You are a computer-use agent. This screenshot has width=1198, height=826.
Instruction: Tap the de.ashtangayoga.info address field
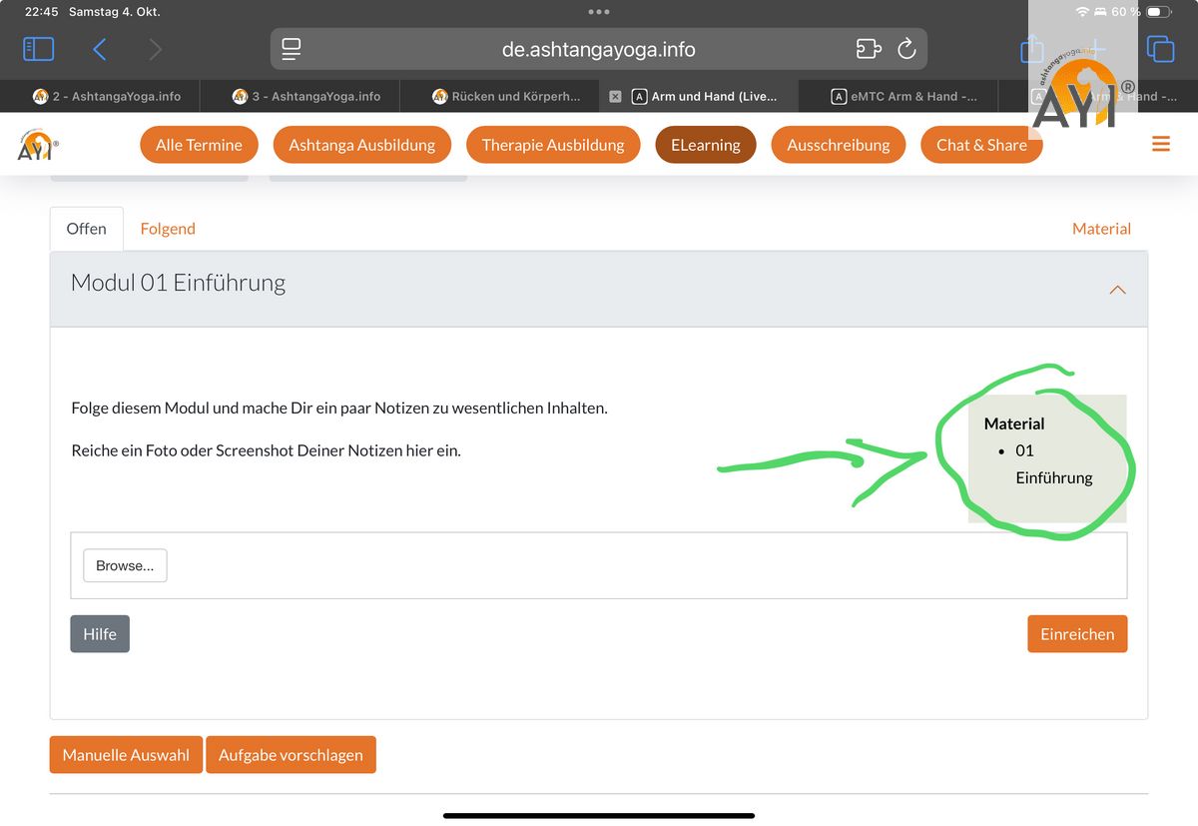point(598,49)
